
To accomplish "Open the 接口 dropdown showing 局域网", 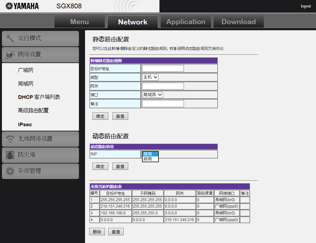I will [x=153, y=95].
